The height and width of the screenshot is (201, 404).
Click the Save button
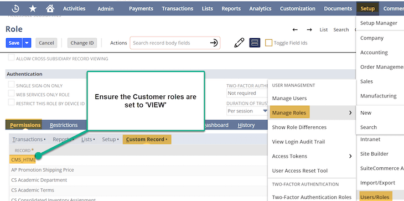pos(14,43)
